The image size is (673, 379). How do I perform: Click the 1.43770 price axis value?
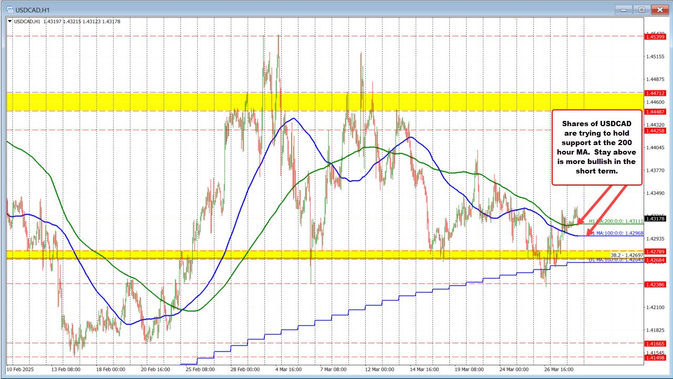(x=656, y=170)
